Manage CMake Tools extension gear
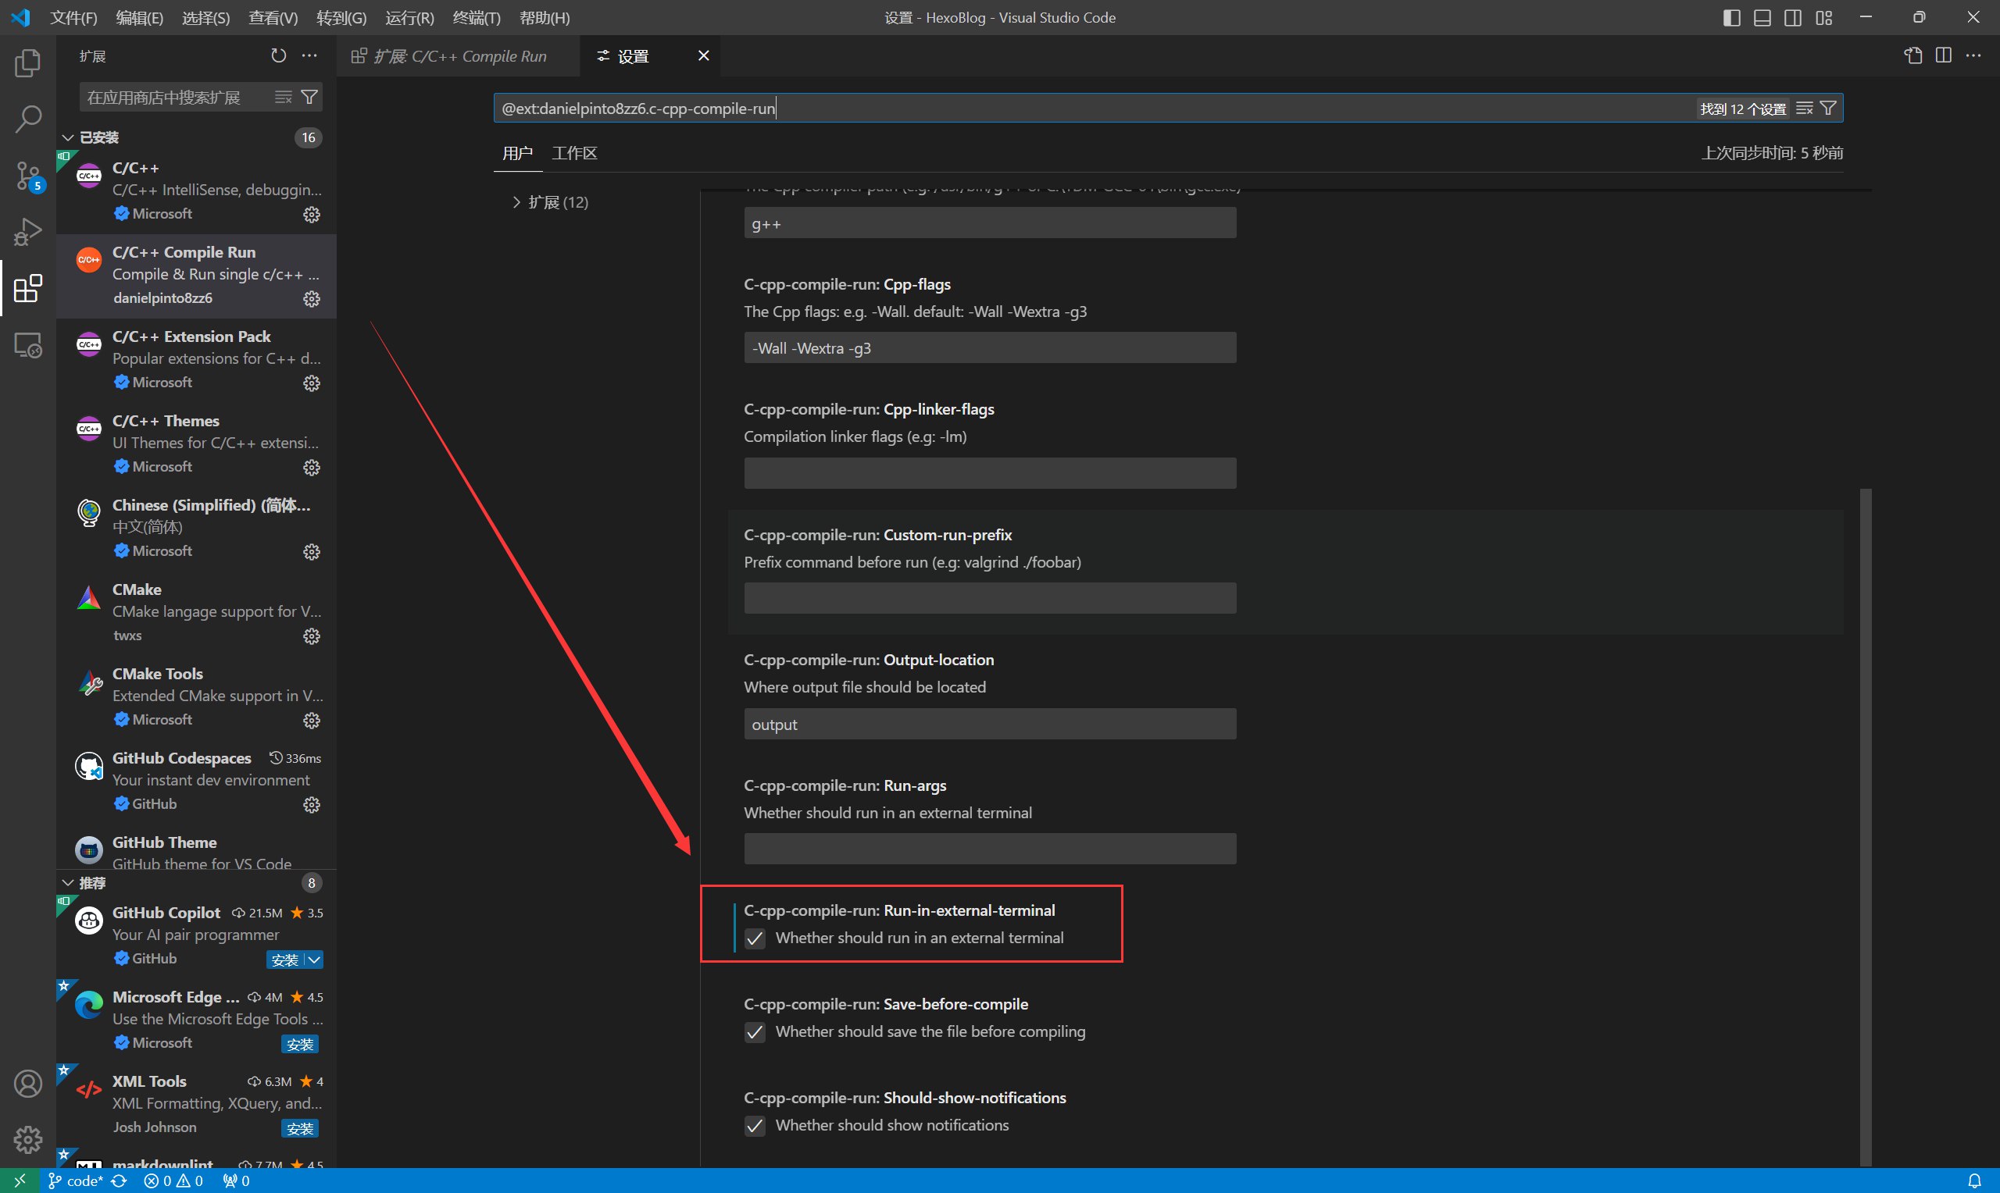 pos(311,721)
